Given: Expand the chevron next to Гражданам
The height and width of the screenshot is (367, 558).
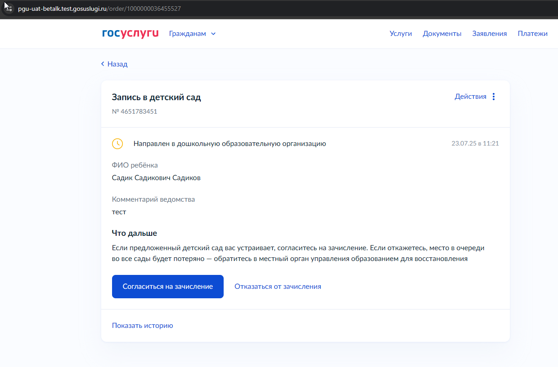Looking at the screenshot, I should tap(213, 34).
